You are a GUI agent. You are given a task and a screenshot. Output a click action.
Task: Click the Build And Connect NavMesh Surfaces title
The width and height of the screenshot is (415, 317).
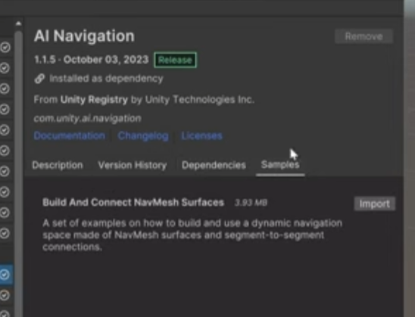(x=133, y=203)
